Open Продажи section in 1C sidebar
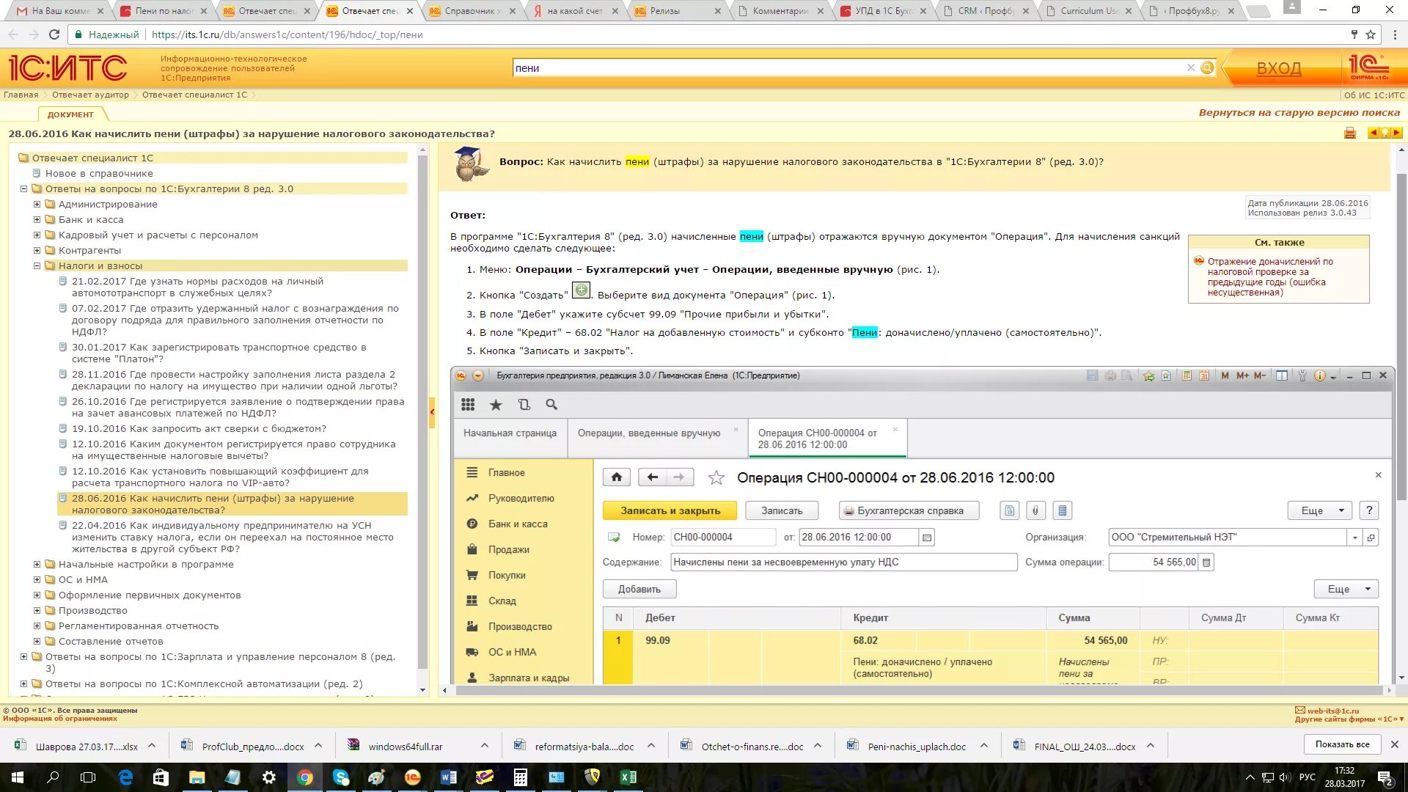The height and width of the screenshot is (792, 1408). [508, 549]
